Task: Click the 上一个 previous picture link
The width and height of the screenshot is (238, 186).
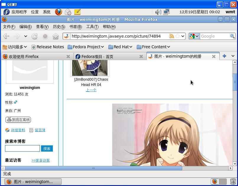Action: (91, 90)
